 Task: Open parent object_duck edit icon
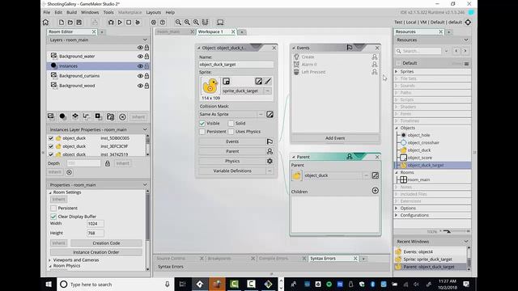pyautogui.click(x=376, y=175)
